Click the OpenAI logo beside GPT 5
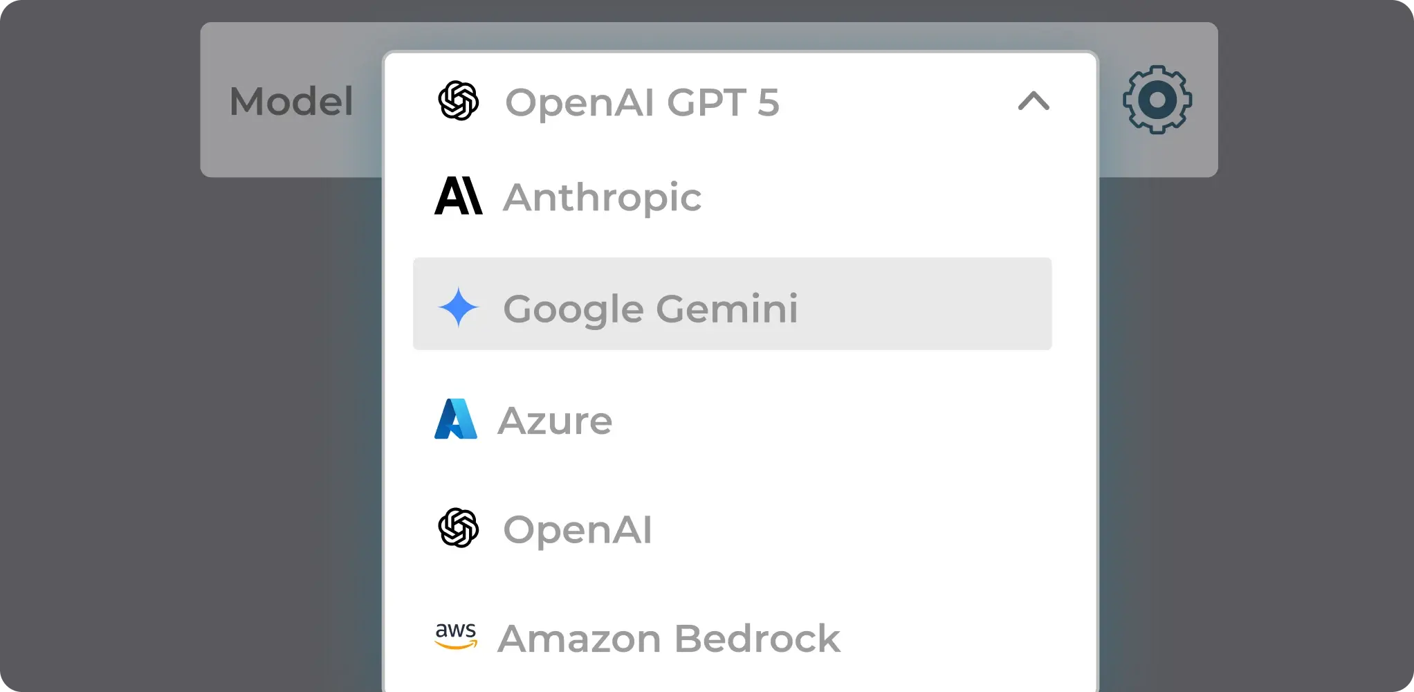This screenshot has height=692, width=1414. click(458, 101)
